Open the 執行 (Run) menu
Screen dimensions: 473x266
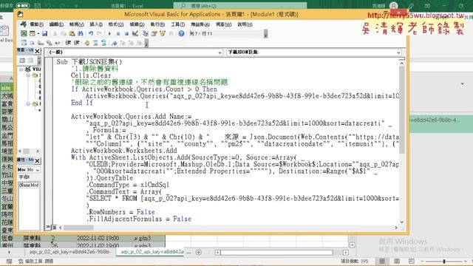tap(157, 24)
